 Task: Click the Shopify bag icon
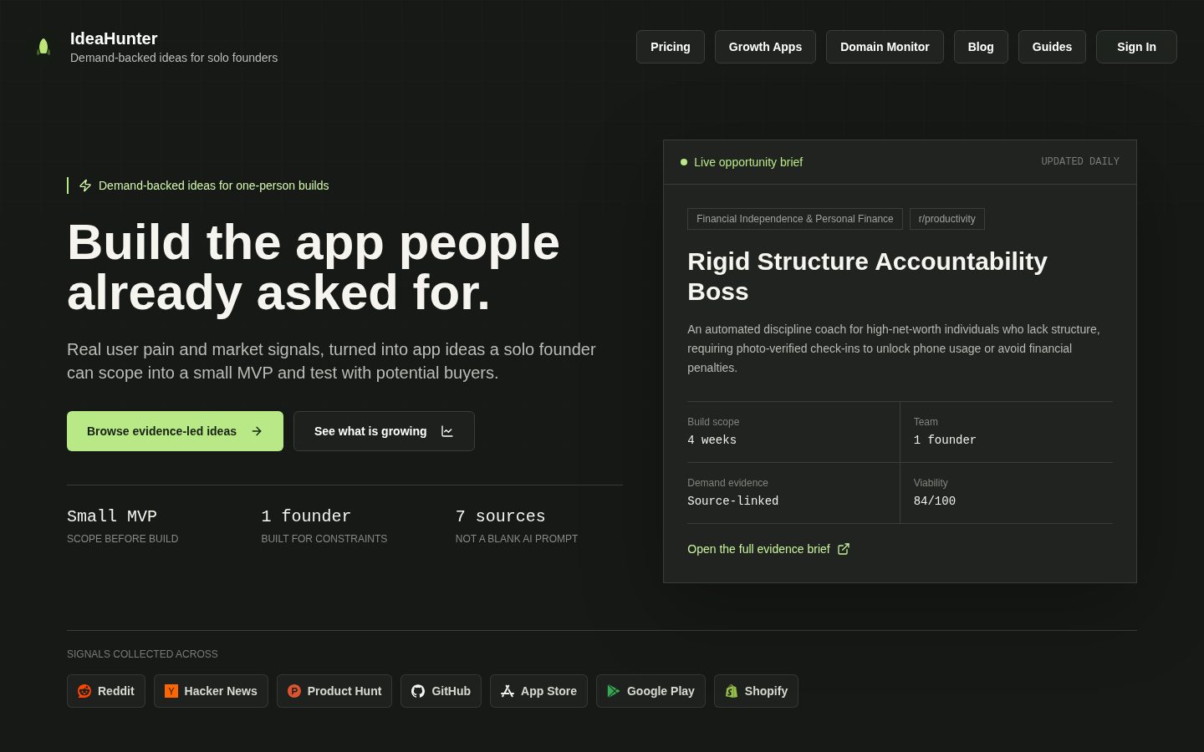click(x=732, y=691)
